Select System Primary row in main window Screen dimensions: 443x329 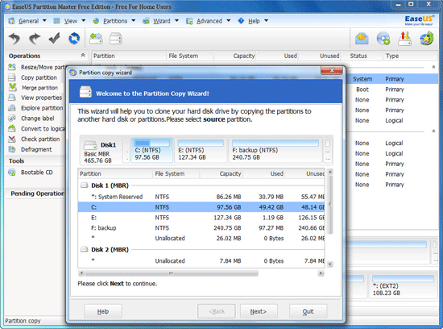click(392, 79)
